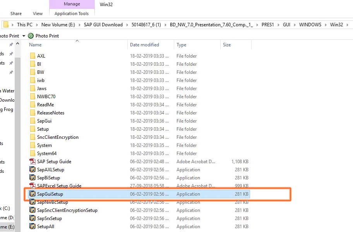Image resolution: width=353 pixels, height=232 pixels.
Task: Go to SAP GUI Download breadcrumb
Action: 103,25
